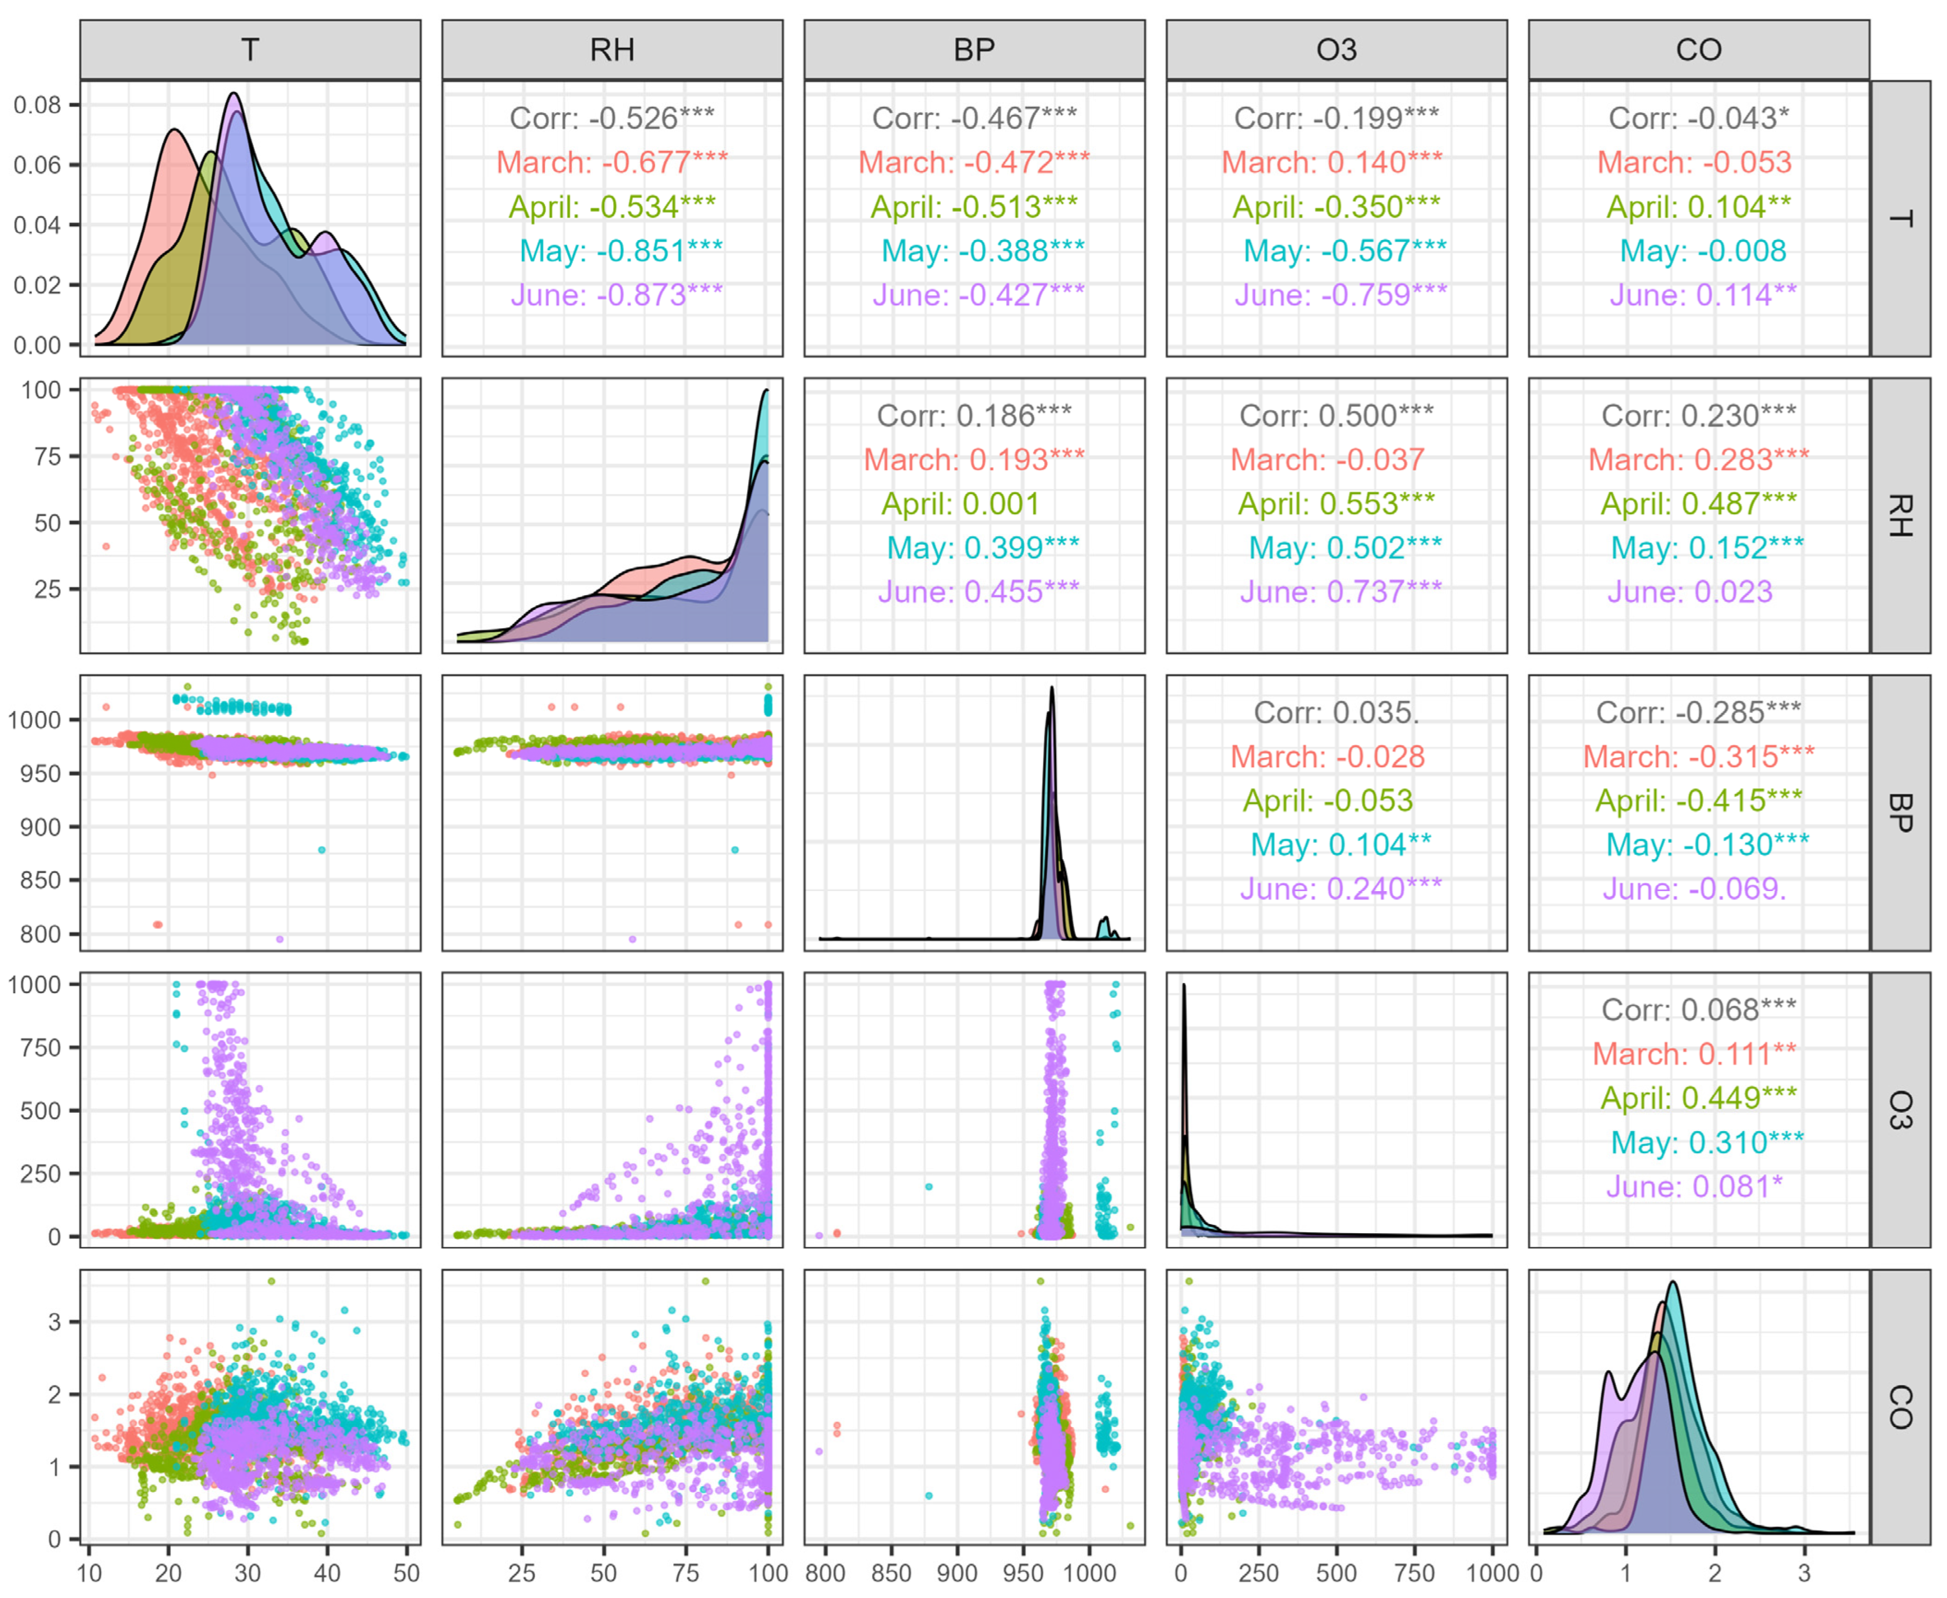Click the 0.04 y-axis tick label
The height and width of the screenshot is (1598, 1947).
click(x=37, y=225)
